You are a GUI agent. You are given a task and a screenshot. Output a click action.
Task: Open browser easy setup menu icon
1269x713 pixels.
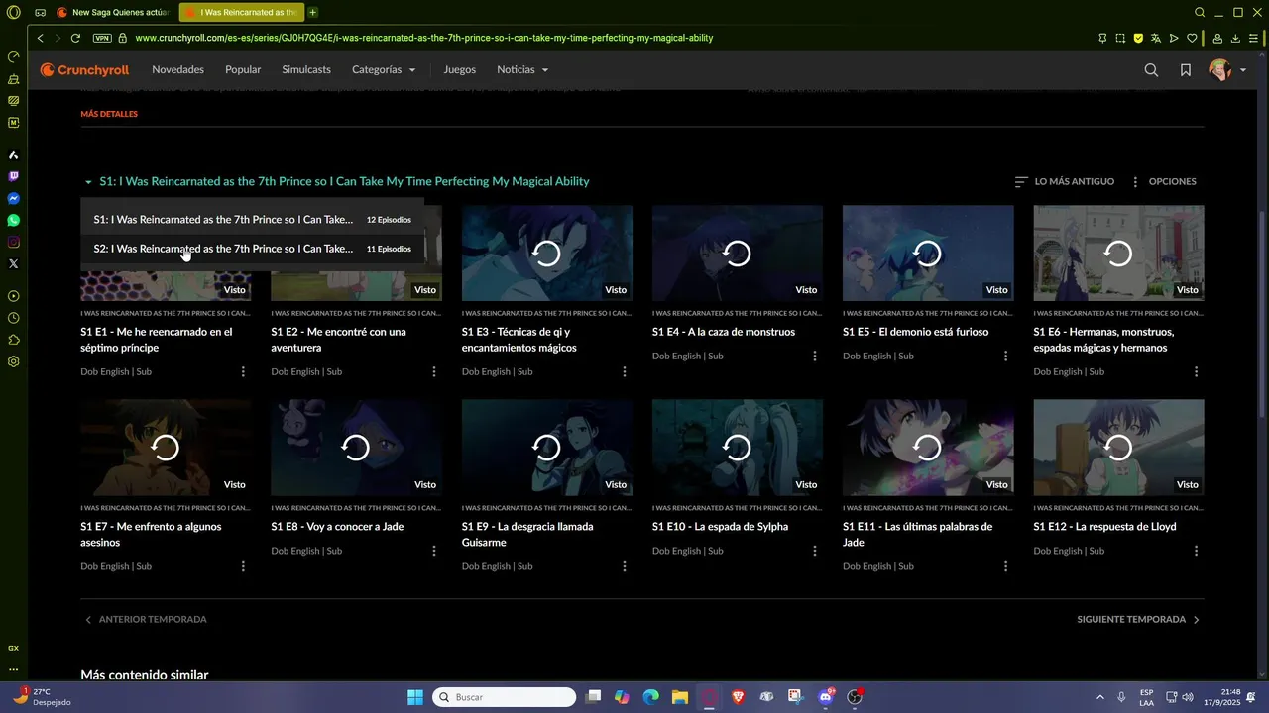pos(1254,38)
